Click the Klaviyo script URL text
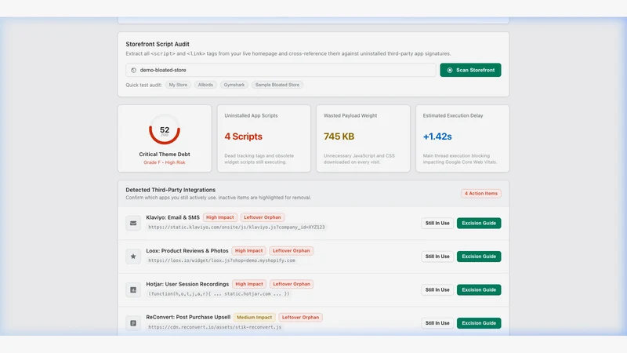The width and height of the screenshot is (627, 353). [237, 227]
